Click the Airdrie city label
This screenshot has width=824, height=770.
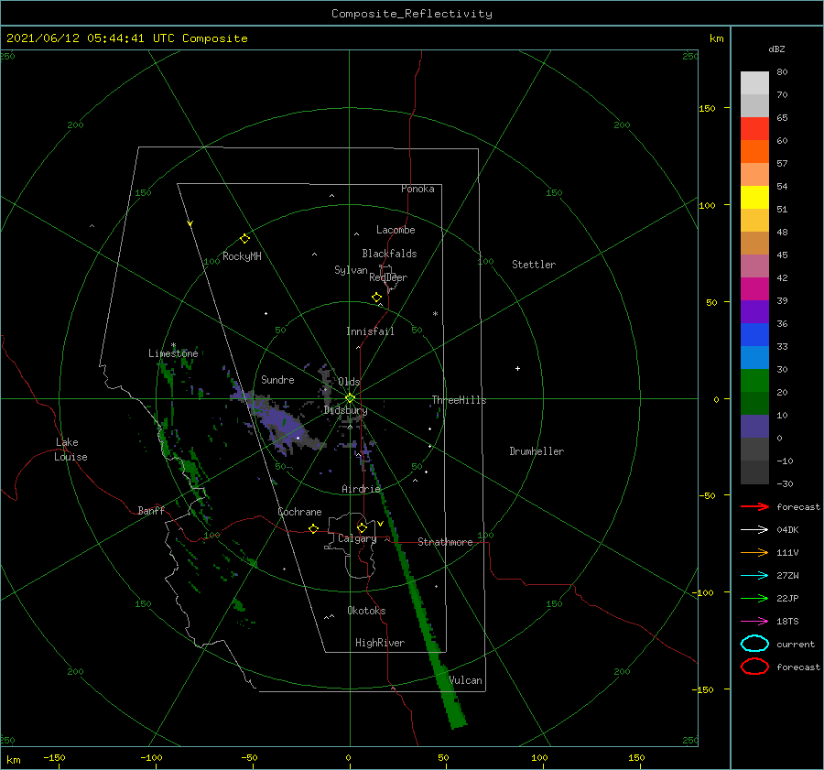tap(361, 489)
